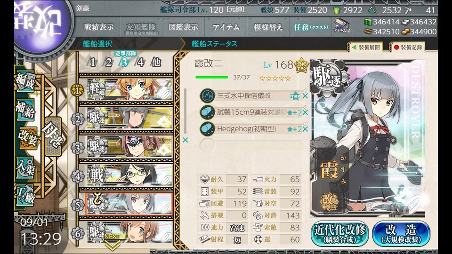Click the equipment list scrollbar
This screenshot has width=452, height=254.
[x=185, y=111]
